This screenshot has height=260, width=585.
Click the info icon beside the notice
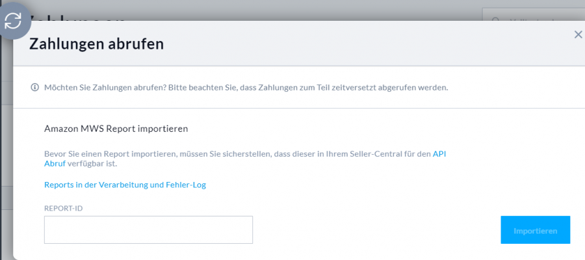coord(35,87)
